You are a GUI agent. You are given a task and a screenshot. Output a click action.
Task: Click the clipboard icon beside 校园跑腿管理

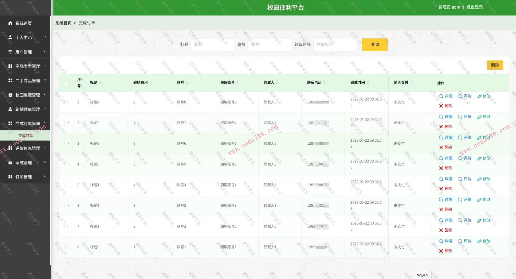point(10,95)
